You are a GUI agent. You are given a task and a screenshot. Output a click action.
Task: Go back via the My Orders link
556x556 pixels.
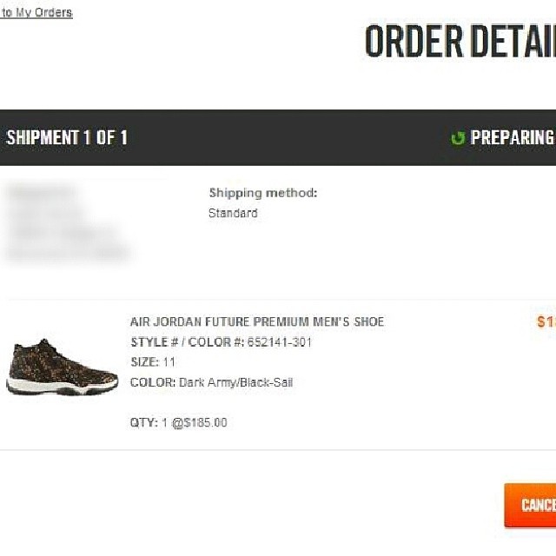coord(36,13)
